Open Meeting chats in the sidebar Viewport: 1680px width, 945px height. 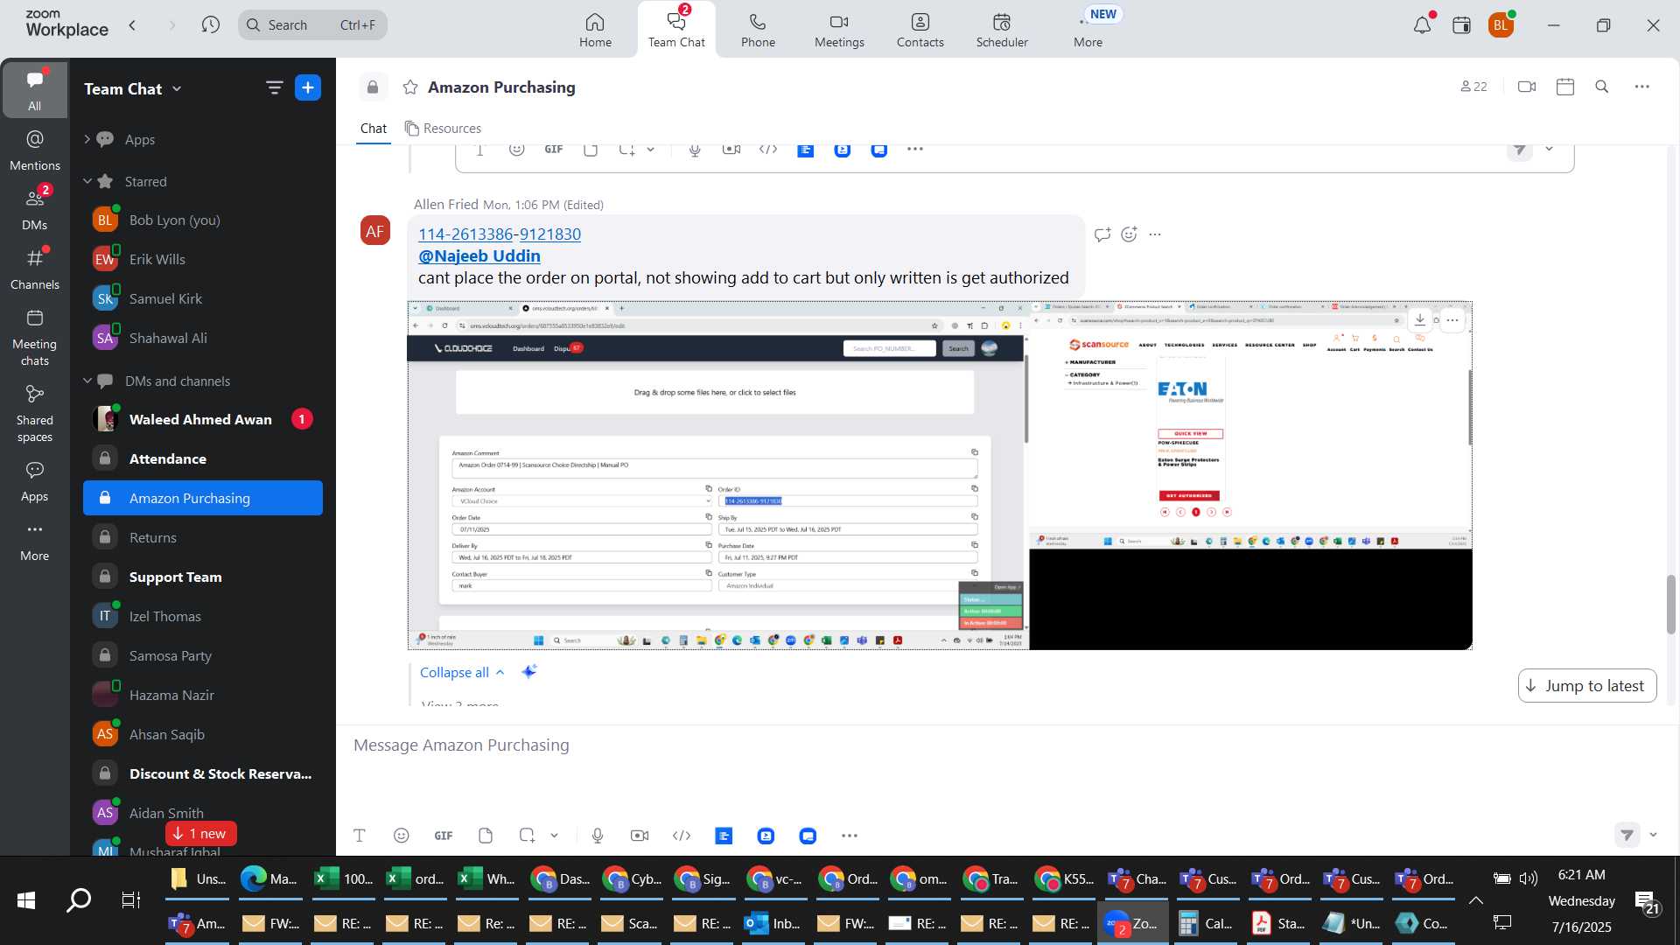pos(35,338)
